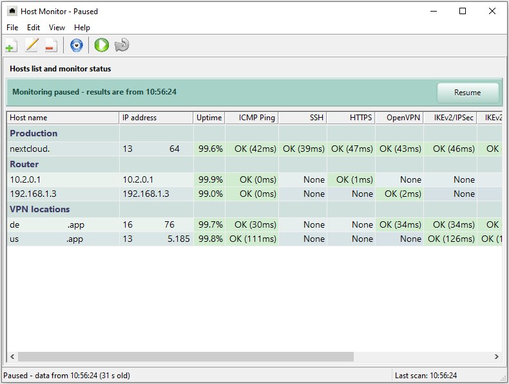Click the Remove host minus icon
Viewport: 509px width, 384px height.
click(51, 45)
